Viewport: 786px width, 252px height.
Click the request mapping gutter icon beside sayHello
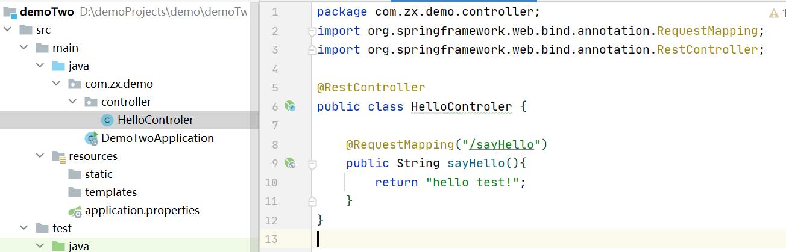291,163
